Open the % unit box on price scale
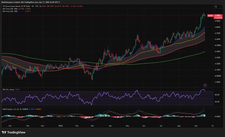Screen dimensions: 225x137 218,7
